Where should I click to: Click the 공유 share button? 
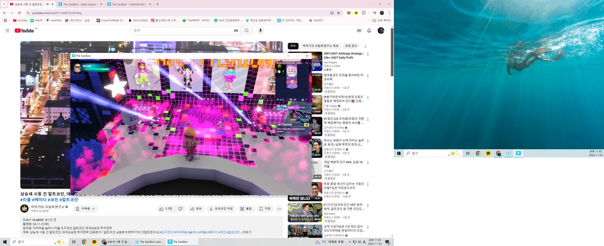[x=197, y=208]
